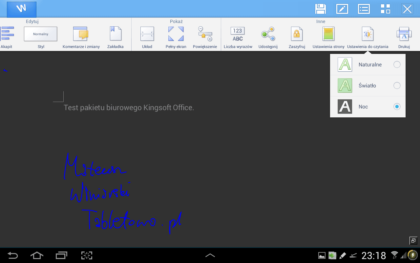The image size is (420, 263).
Task: Open the gallery notification icon
Action: tap(322, 255)
